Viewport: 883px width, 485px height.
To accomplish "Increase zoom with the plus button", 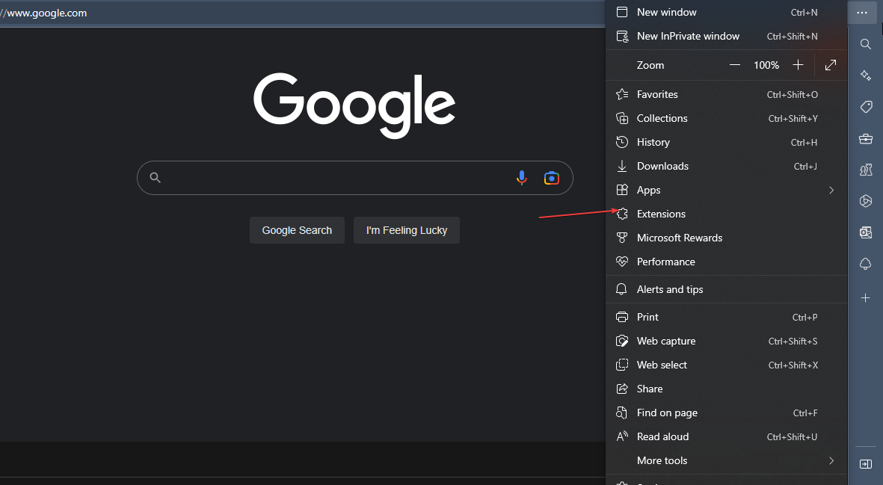I will pyautogui.click(x=798, y=65).
